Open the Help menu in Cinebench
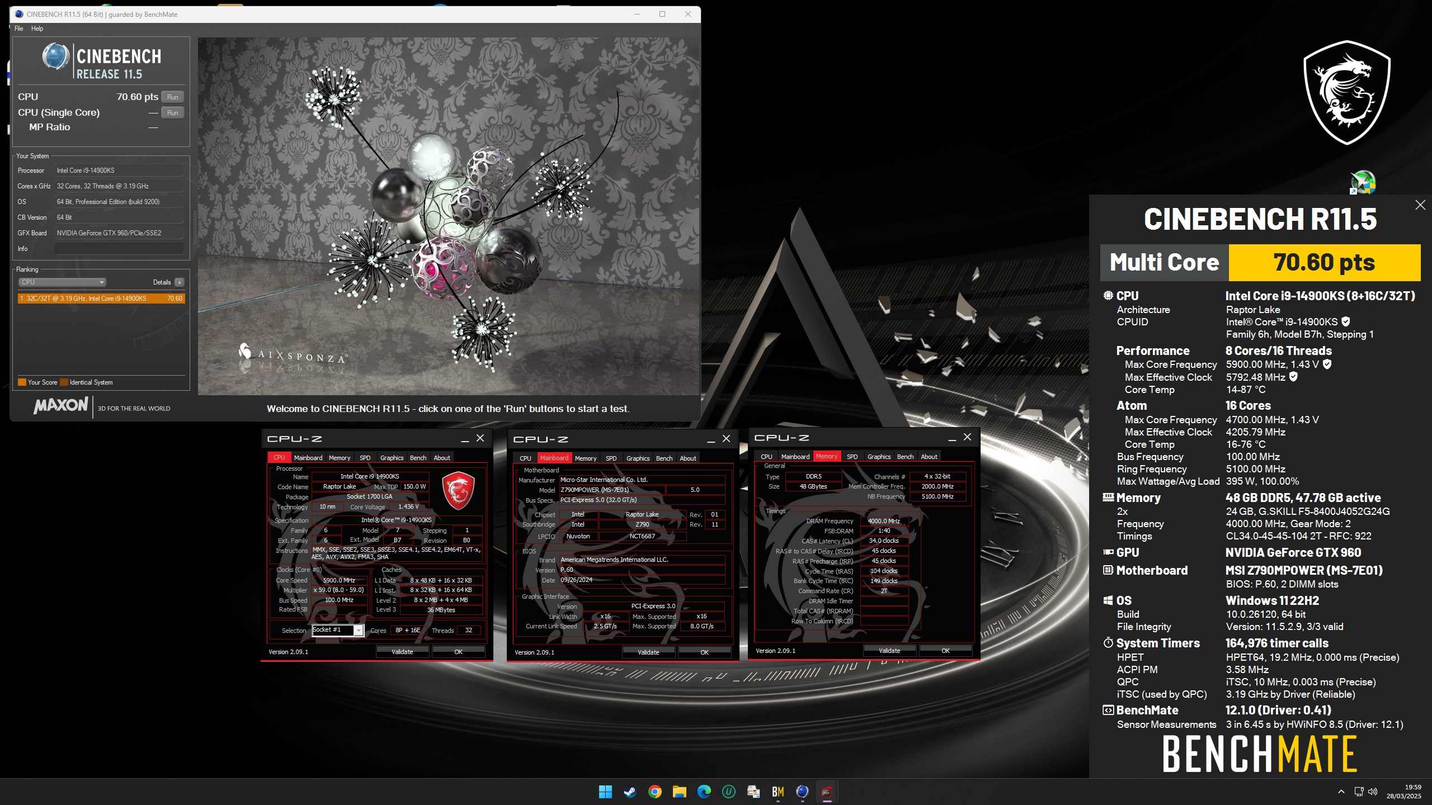This screenshot has width=1432, height=805. tap(37, 29)
